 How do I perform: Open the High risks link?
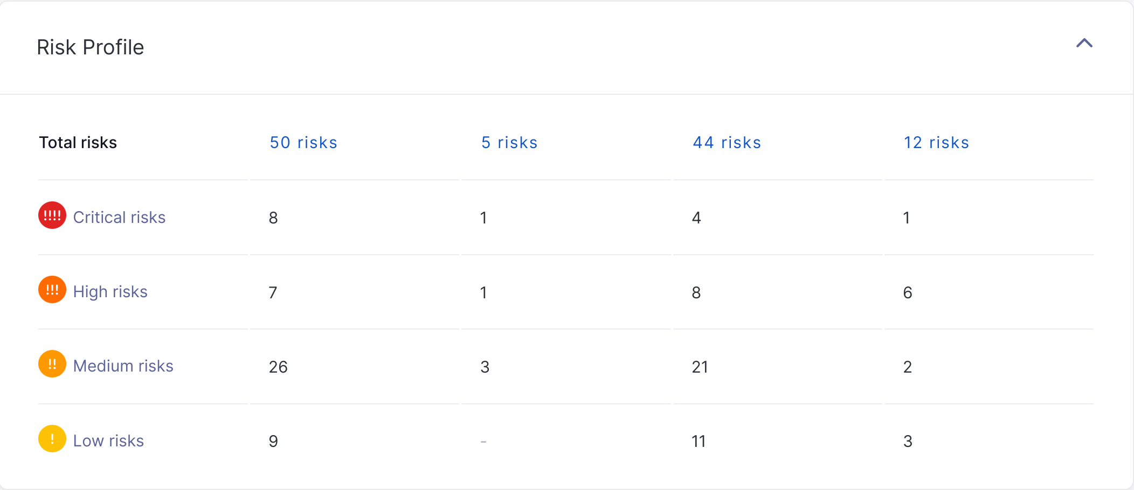110,291
